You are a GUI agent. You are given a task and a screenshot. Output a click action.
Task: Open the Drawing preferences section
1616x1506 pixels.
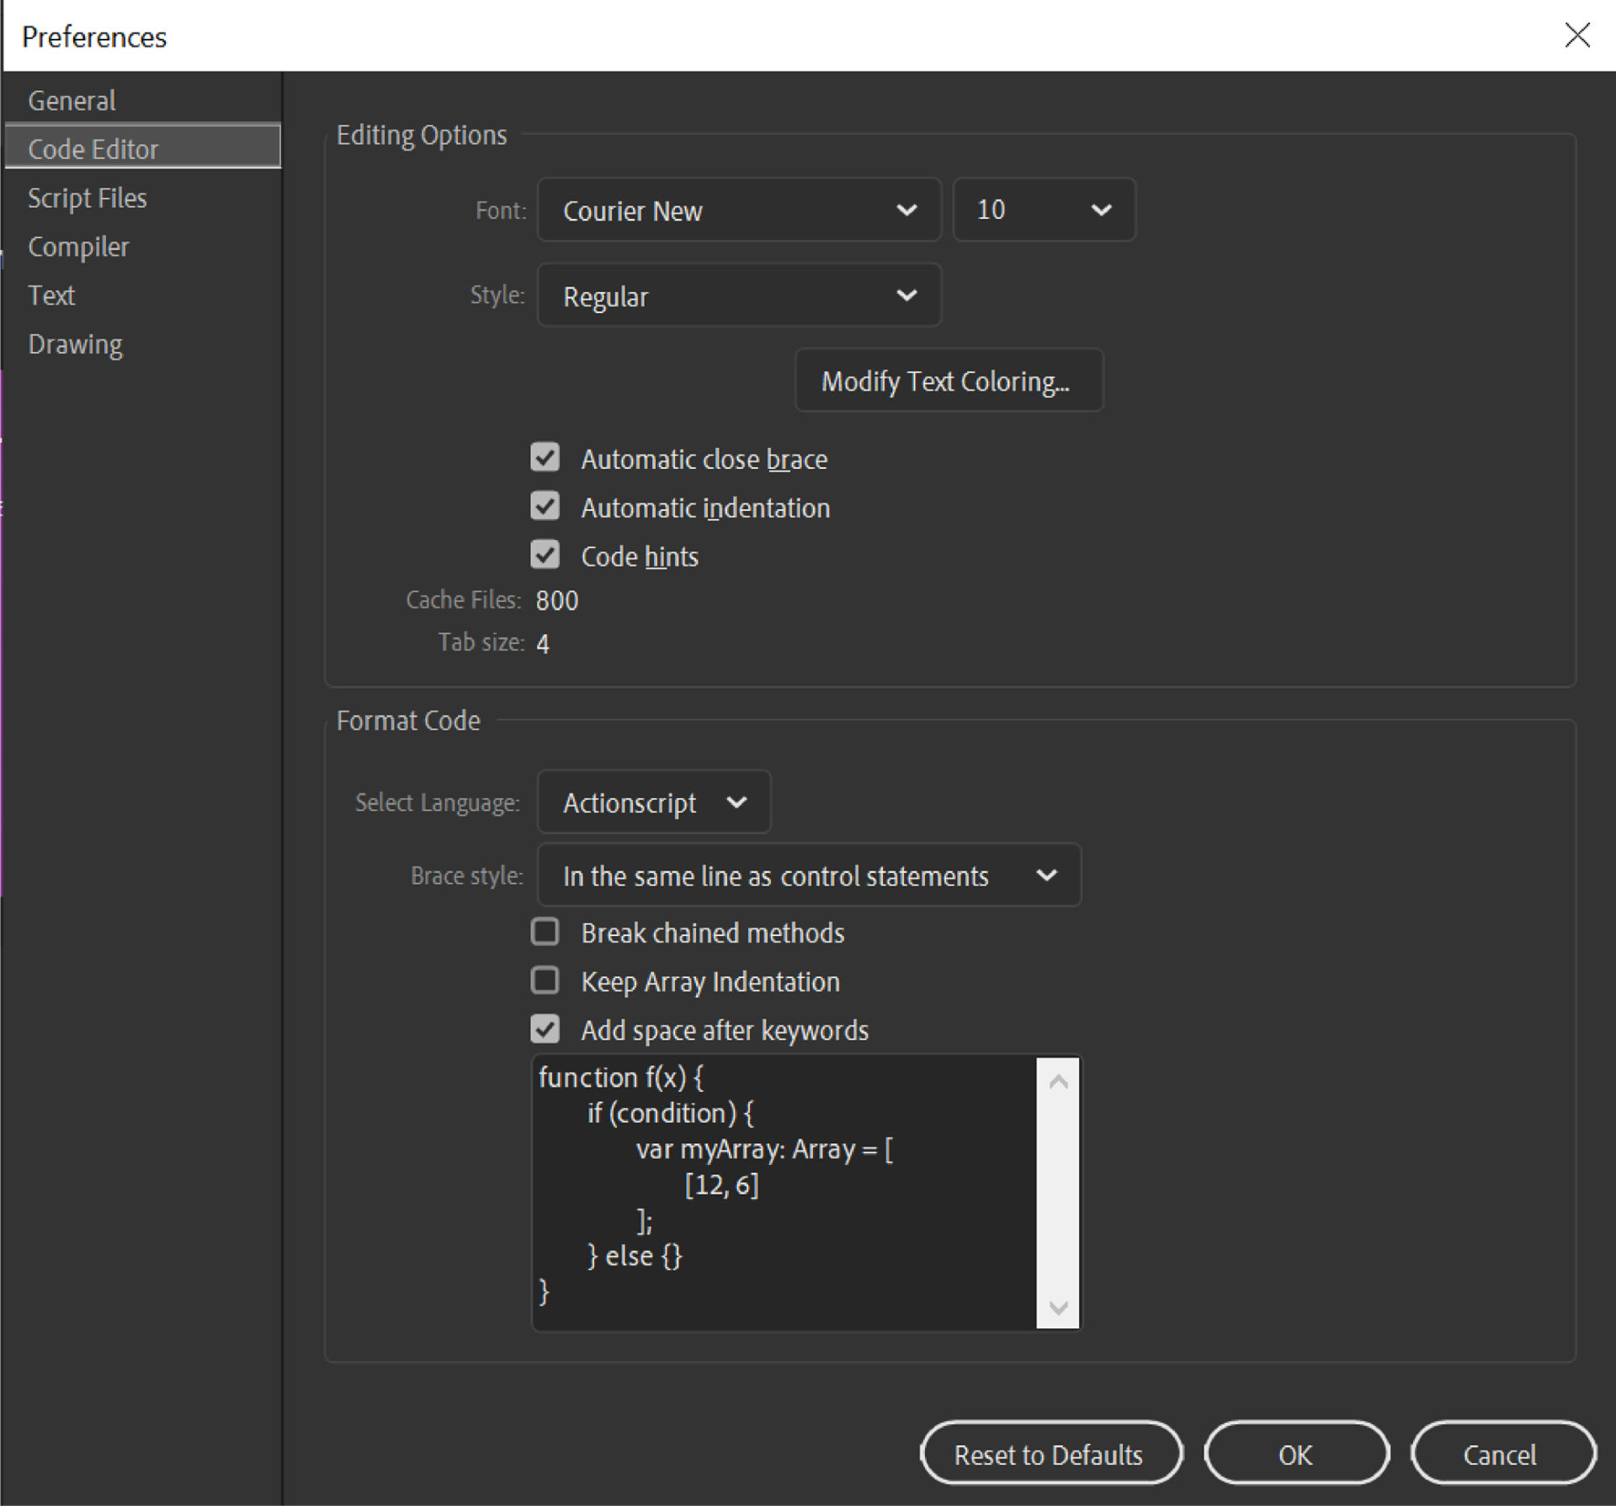75,343
